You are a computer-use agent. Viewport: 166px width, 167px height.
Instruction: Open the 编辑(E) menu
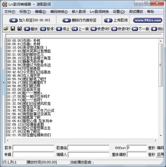tap(41, 12)
